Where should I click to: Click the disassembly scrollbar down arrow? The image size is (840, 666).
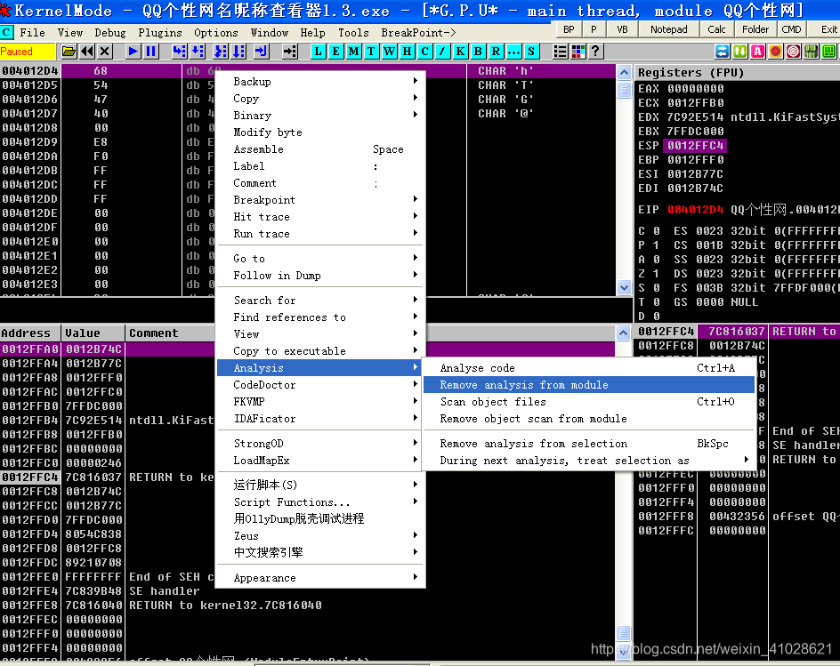click(624, 287)
